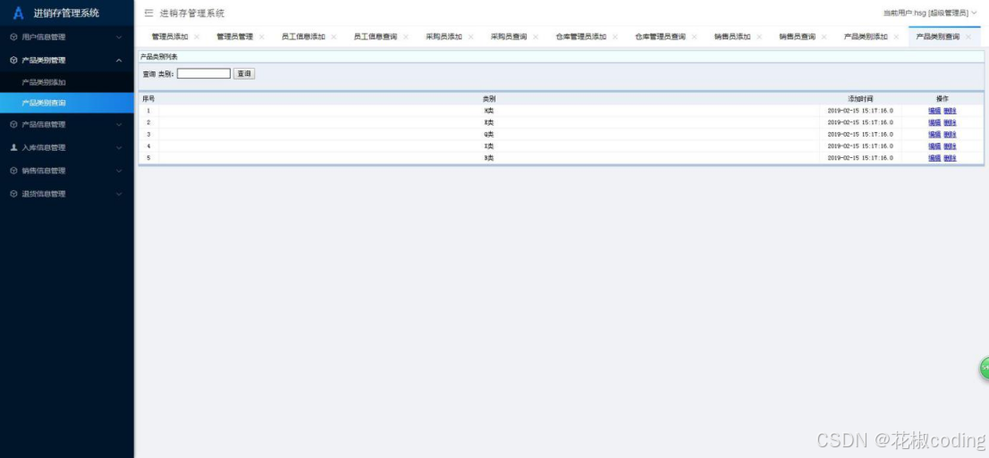Click the cube icon beside 用户信息管理
Viewport: 989px width, 458px height.
coord(14,37)
